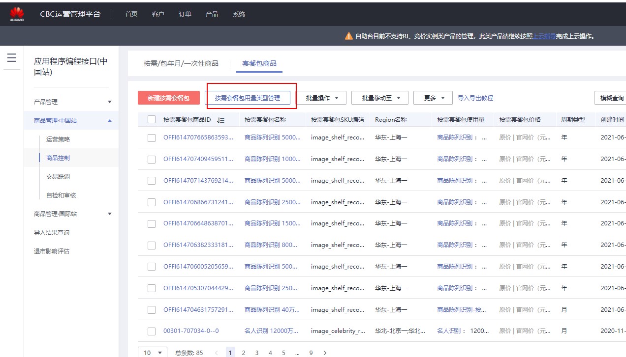Image resolution: width=626 pixels, height=357 pixels.
Task: Click the Huawei logo icon
Action: click(x=16, y=14)
